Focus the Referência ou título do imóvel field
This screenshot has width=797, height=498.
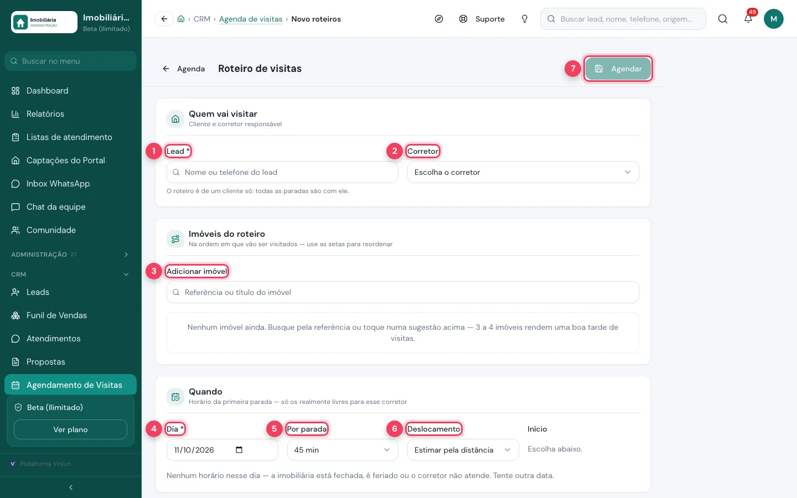(403, 292)
